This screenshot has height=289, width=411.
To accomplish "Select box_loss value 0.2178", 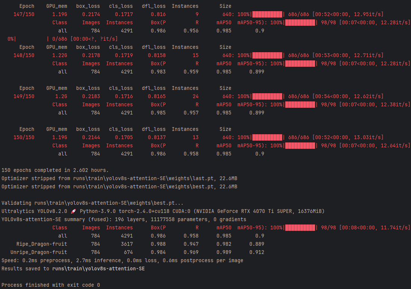I will [91, 56].
